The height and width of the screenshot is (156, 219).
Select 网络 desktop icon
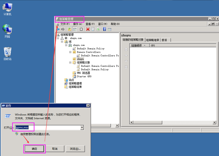[x=7, y=31]
